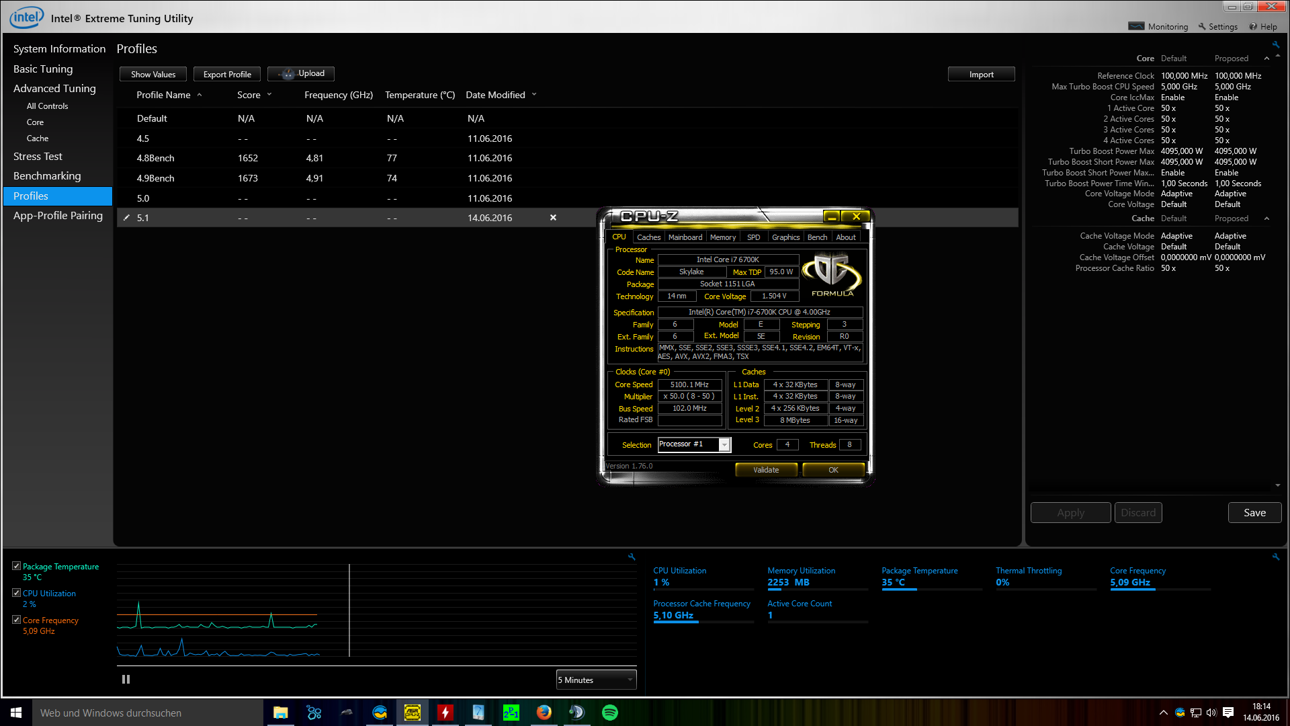Delete profile 5.1 with the X icon
This screenshot has height=726, width=1290.
[553, 218]
